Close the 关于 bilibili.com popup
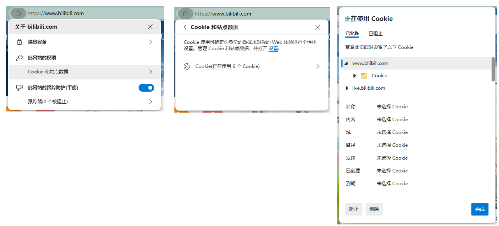Screen dimensions: 499x226 point(150,27)
